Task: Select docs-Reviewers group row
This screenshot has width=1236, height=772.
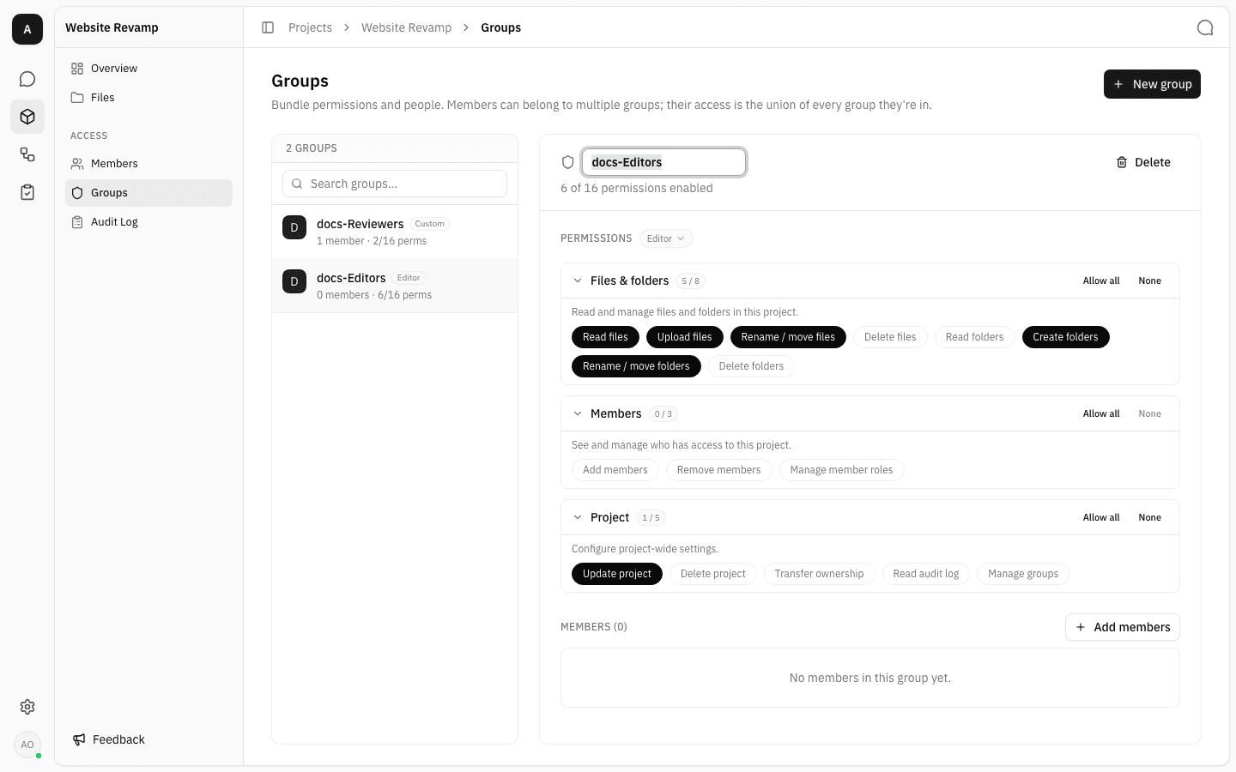Action: tap(395, 232)
